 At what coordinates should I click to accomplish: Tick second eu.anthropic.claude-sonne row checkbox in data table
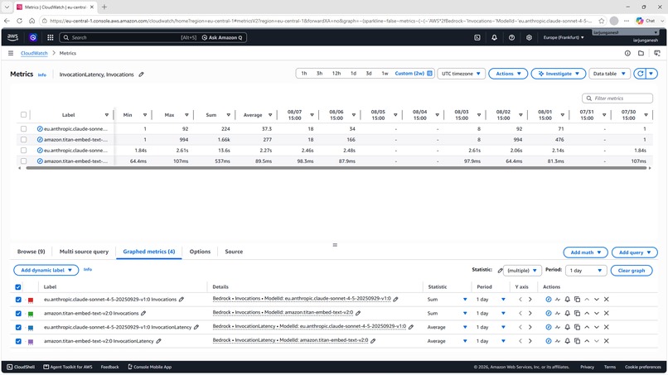pos(23,151)
